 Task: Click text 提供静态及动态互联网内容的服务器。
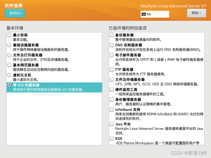41,70
